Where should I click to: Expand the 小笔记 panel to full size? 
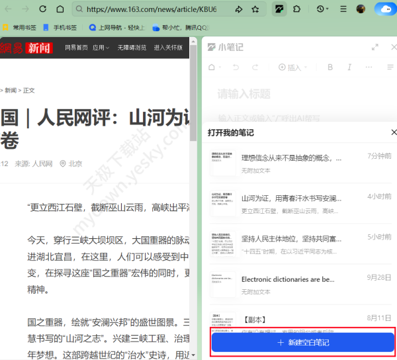click(375, 47)
